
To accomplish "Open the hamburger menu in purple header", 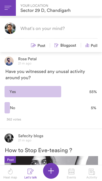I will pos(8,8).
